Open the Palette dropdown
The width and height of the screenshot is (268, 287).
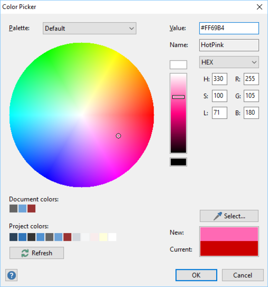point(90,28)
